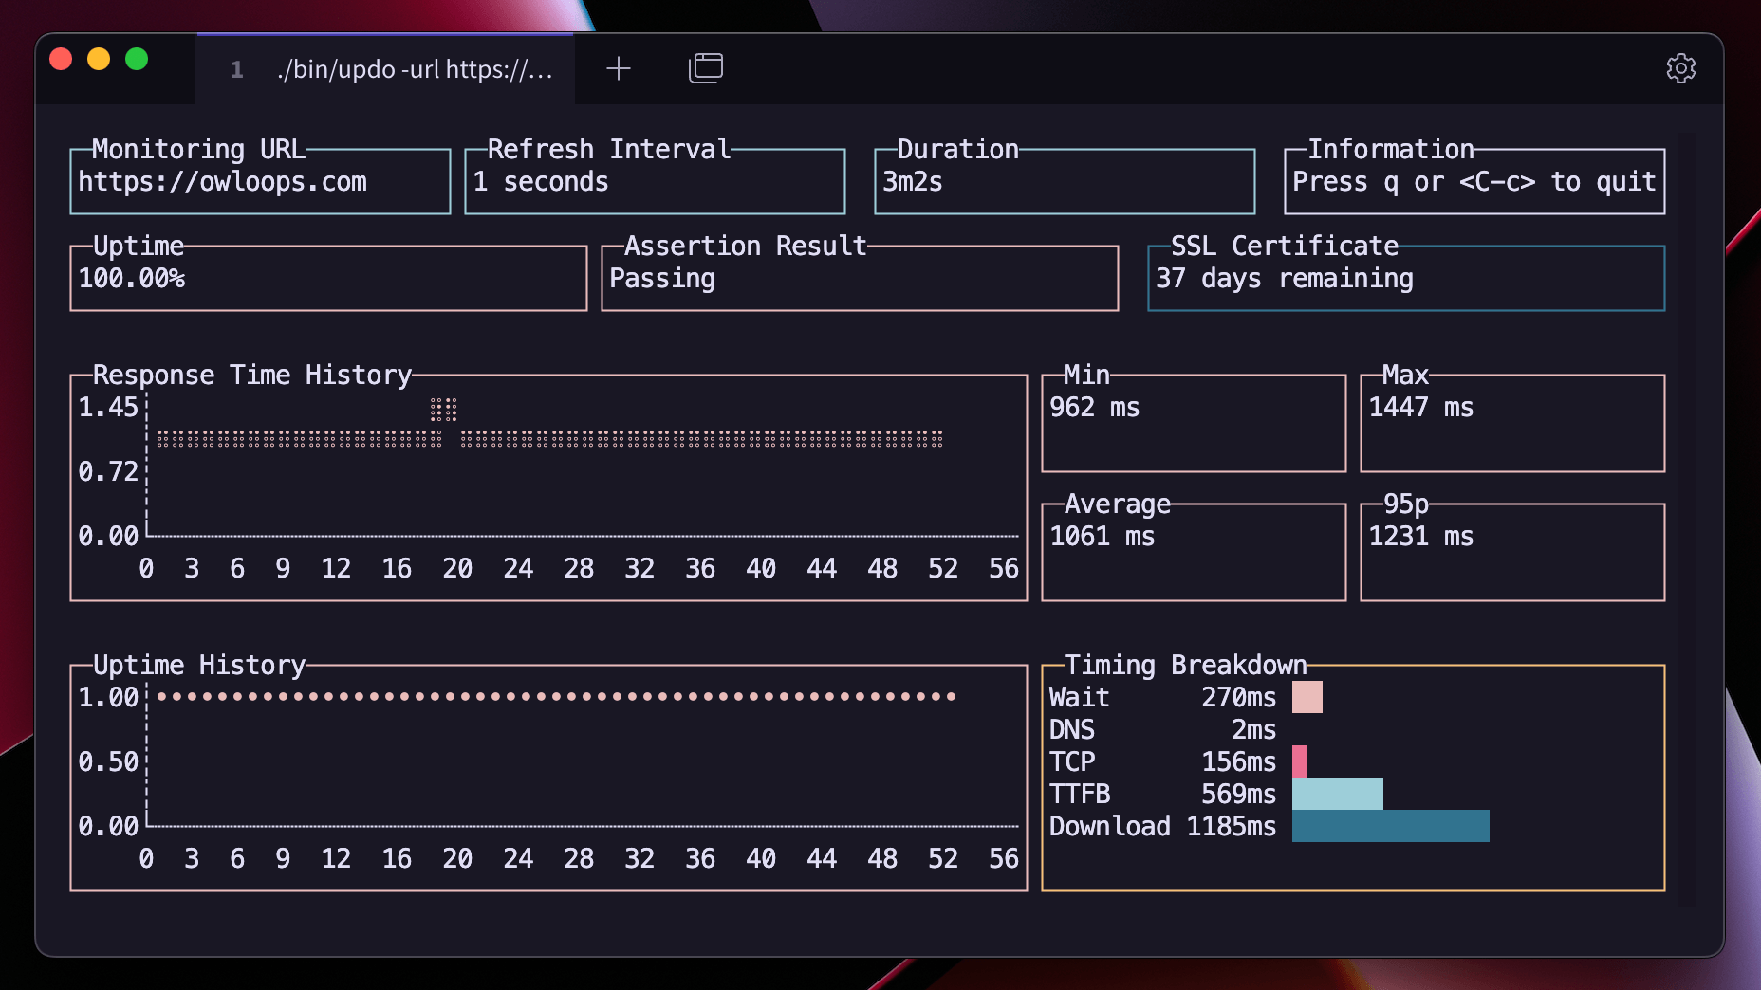Click the Wait timing bar swatch

tap(1307, 697)
